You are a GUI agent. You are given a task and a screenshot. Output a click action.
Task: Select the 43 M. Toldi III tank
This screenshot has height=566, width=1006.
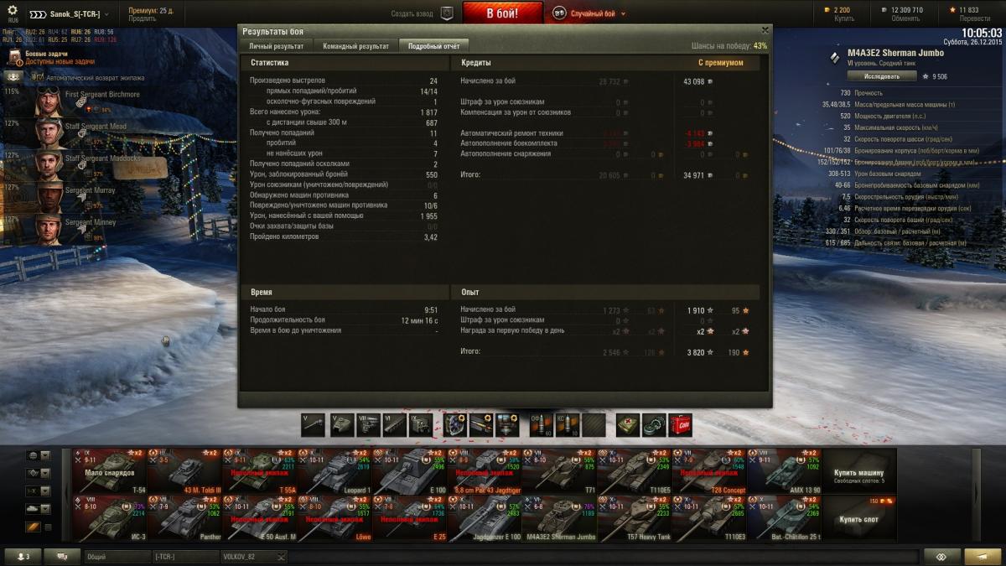click(x=184, y=471)
